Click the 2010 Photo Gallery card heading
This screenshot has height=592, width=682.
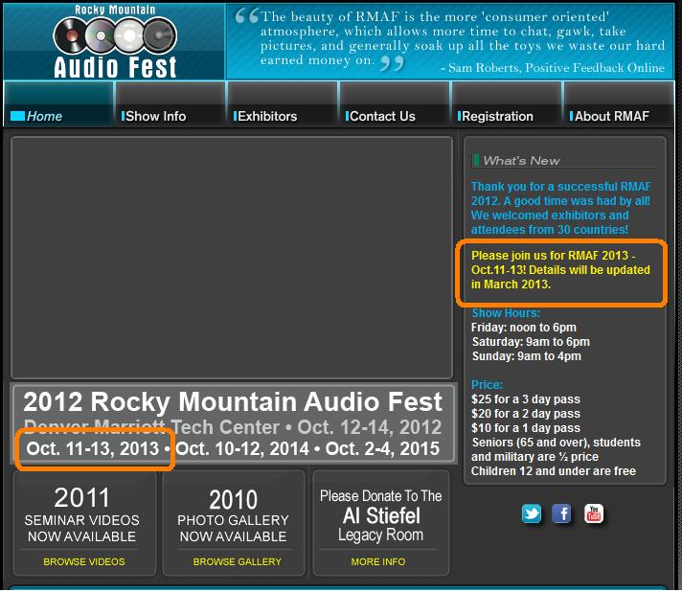click(233, 516)
